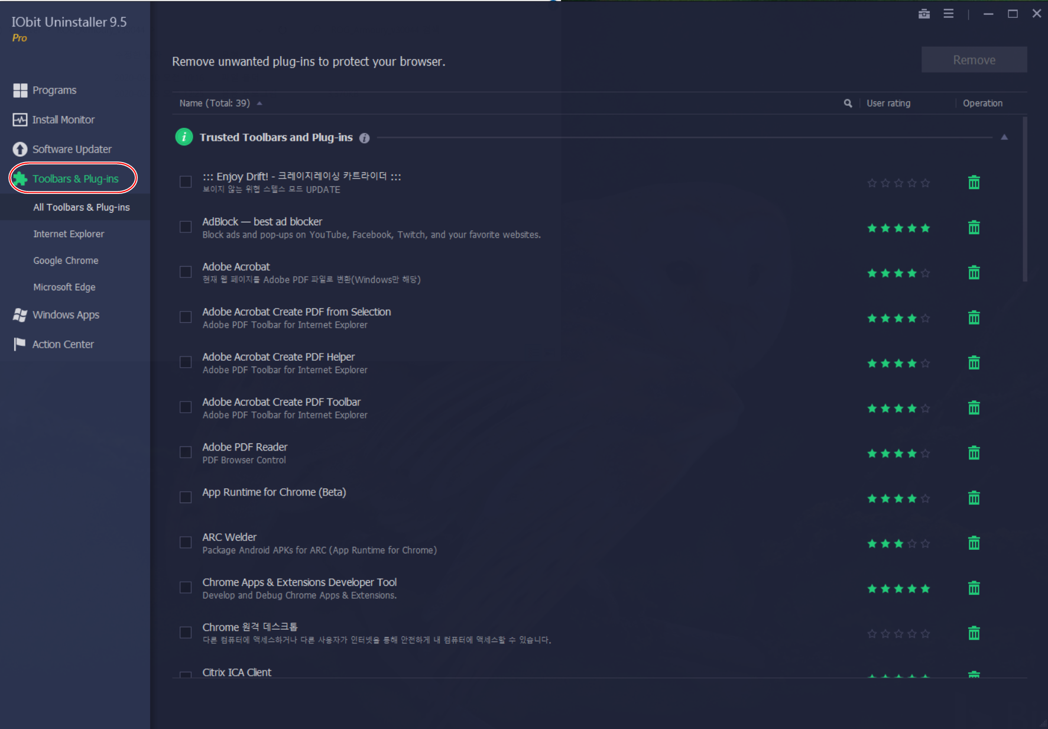Click the Operation column header
The image size is (1048, 729).
coord(982,103)
